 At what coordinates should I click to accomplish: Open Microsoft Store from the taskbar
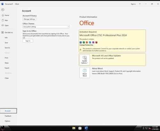(80, 128)
